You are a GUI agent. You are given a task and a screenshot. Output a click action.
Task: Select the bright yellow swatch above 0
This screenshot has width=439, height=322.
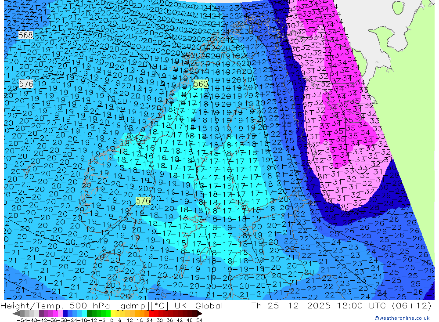tap(113, 314)
